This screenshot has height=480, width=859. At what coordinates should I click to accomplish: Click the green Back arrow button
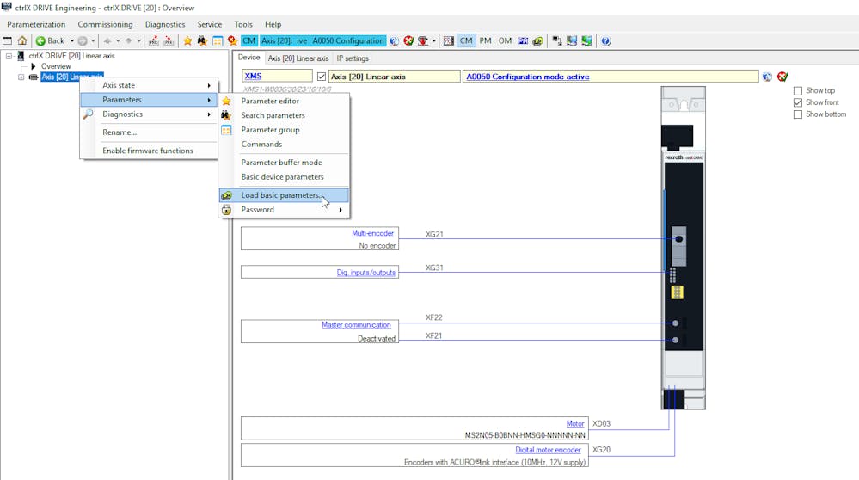click(40, 40)
